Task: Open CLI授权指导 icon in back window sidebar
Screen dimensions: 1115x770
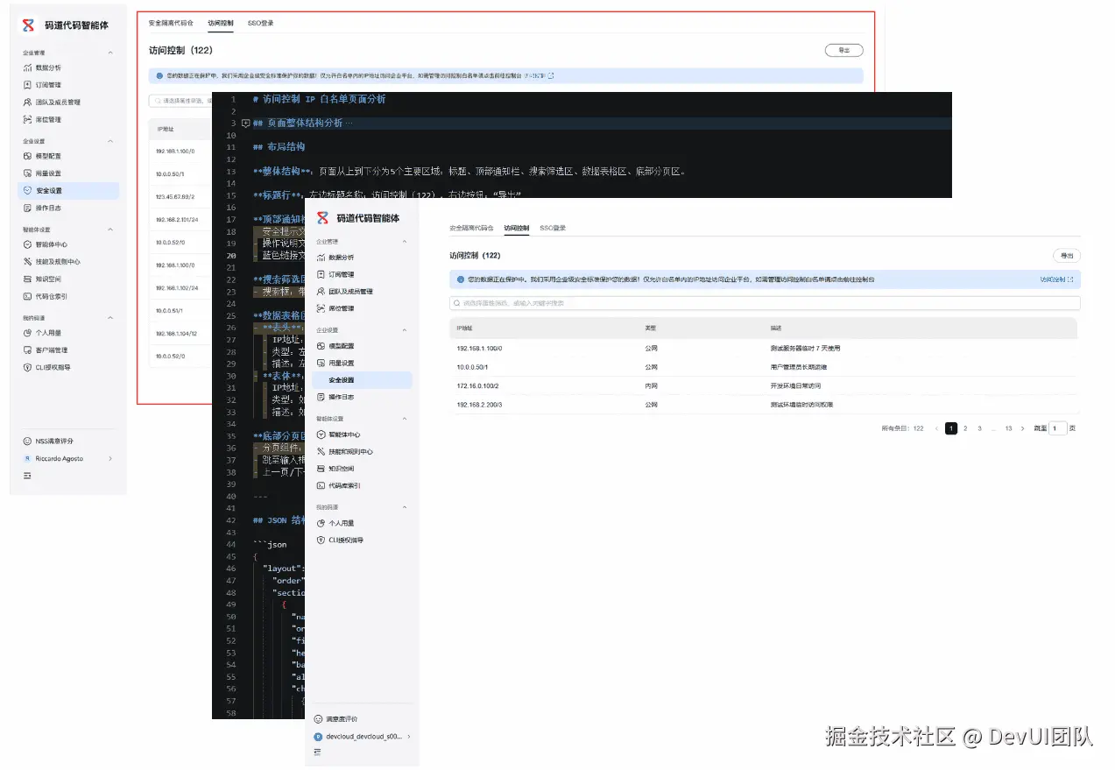Action: tap(28, 367)
